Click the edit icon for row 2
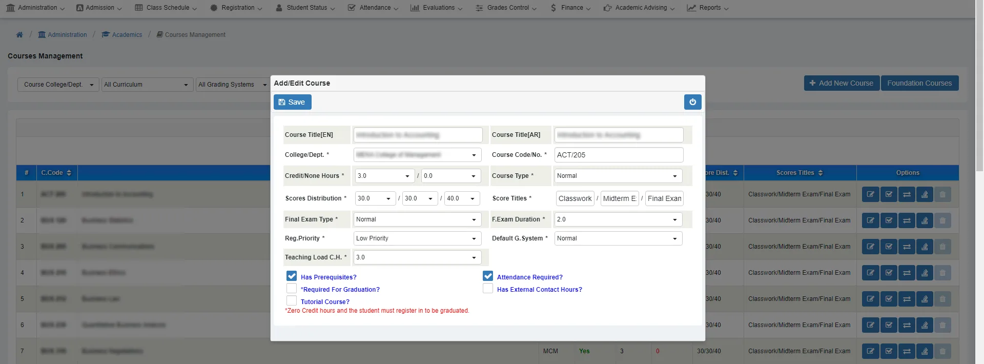 [x=870, y=220]
